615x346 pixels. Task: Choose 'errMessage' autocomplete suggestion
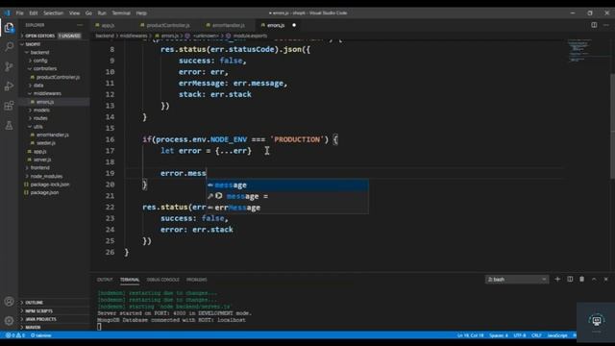[287, 208]
